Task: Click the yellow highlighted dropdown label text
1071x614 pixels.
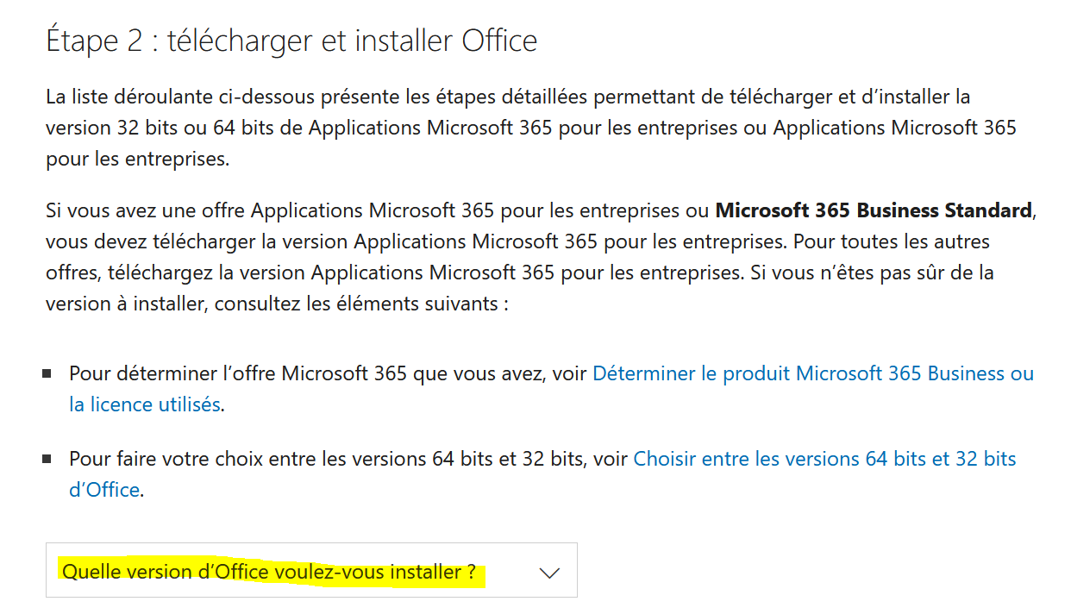Action: pyautogui.click(x=269, y=572)
